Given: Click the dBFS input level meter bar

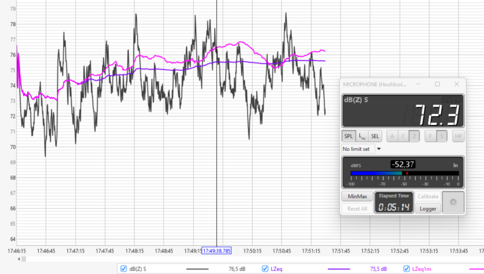Looking at the screenshot, I should (x=405, y=173).
